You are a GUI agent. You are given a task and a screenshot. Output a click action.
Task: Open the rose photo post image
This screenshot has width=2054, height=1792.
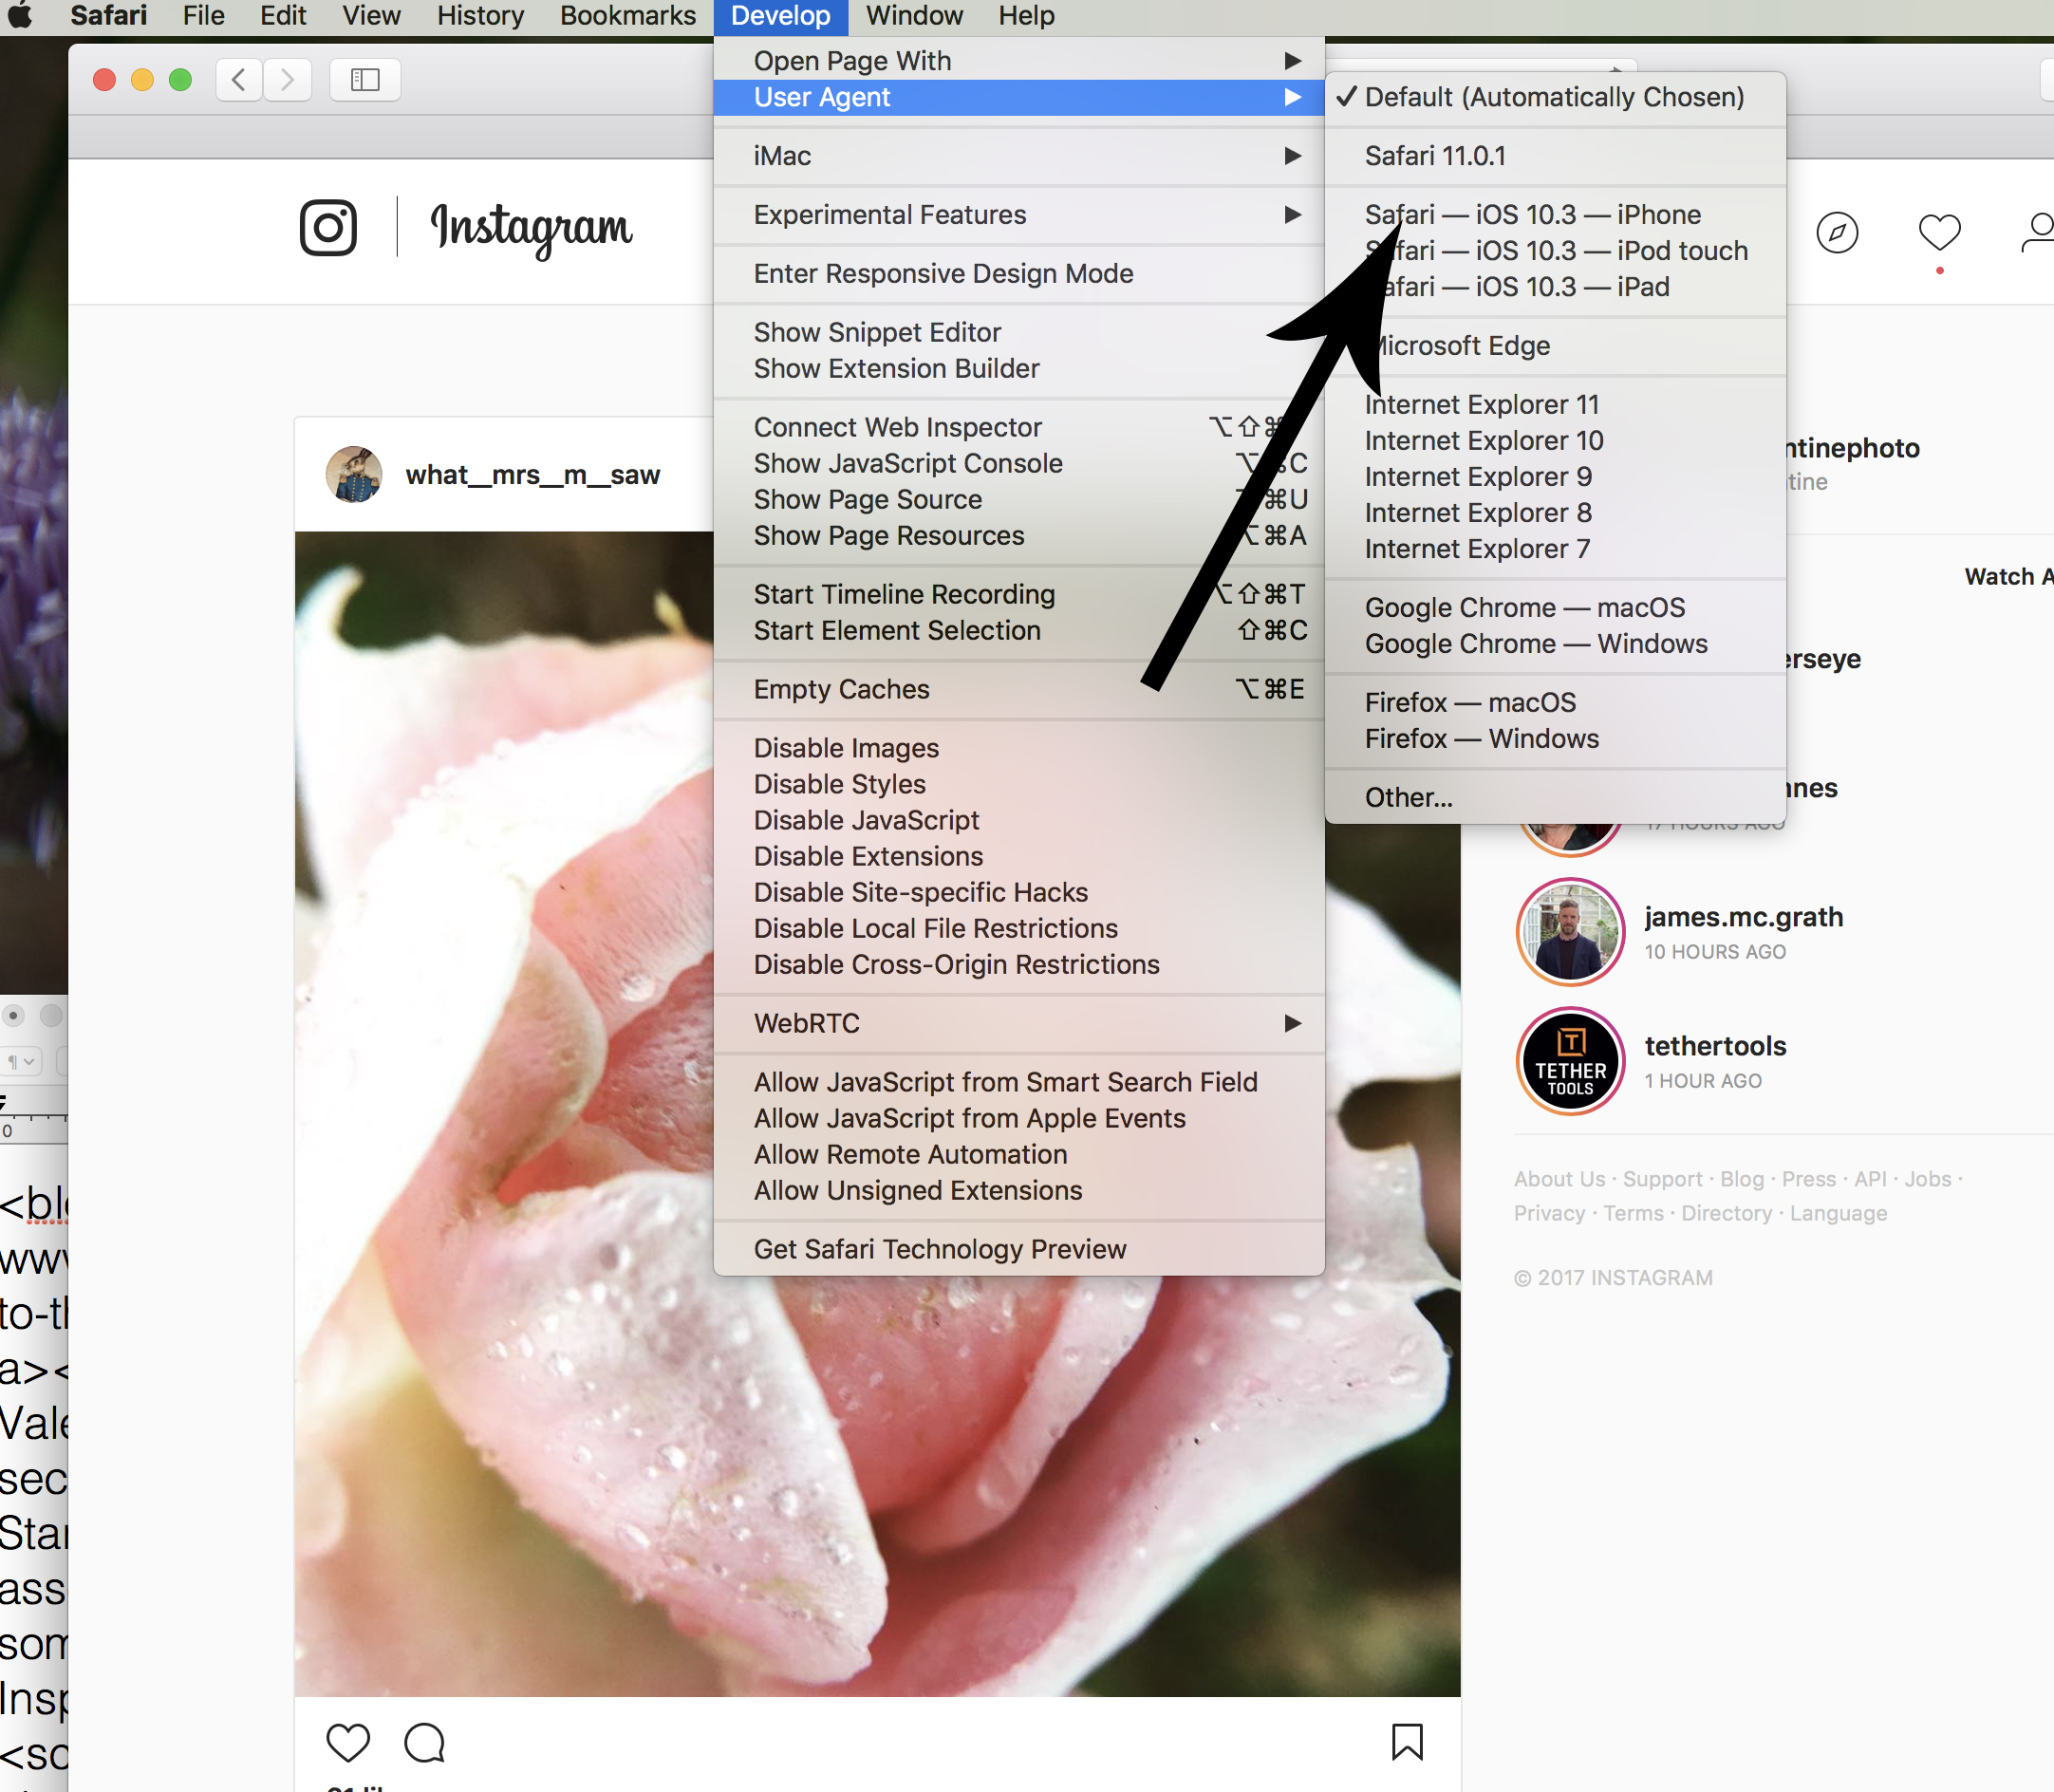[x=877, y=1113]
